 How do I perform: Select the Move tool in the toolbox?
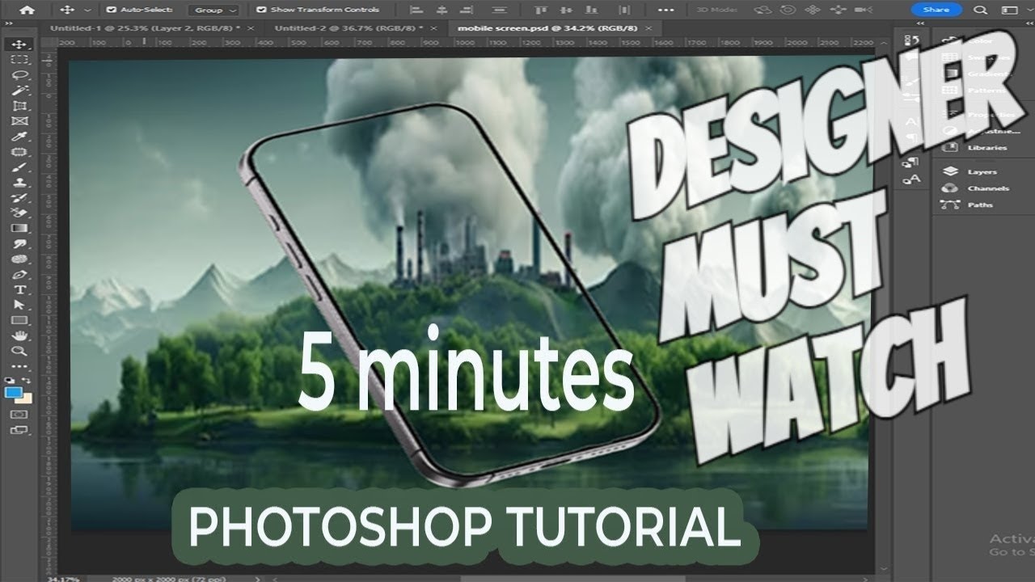[20, 44]
